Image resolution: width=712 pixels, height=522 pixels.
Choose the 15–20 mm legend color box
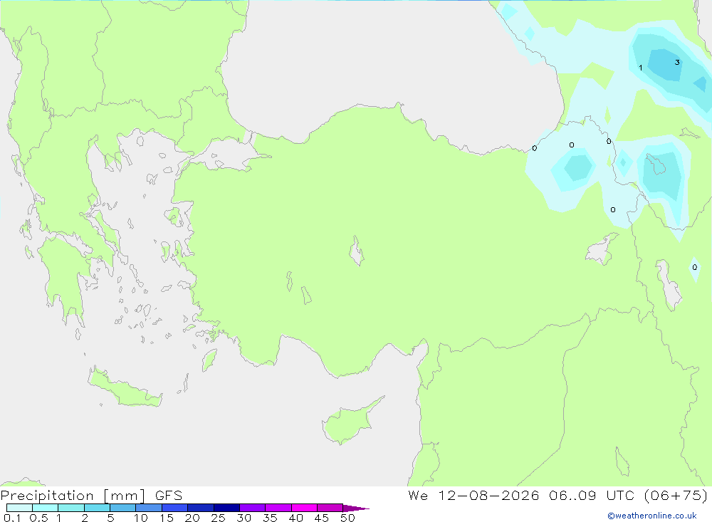[175, 508]
